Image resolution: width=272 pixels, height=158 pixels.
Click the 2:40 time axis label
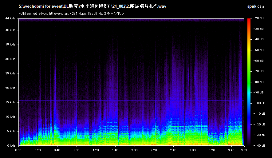(x=173, y=150)
